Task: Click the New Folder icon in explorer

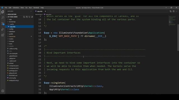Action: point(27,17)
